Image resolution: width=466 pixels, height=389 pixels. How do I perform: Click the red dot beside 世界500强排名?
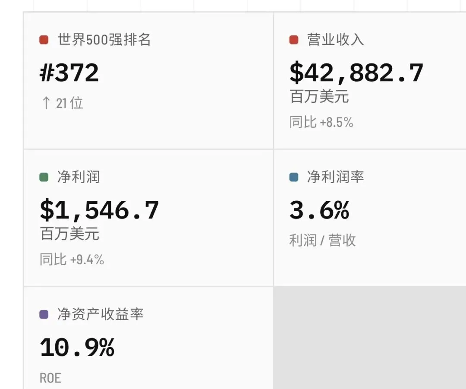(44, 40)
